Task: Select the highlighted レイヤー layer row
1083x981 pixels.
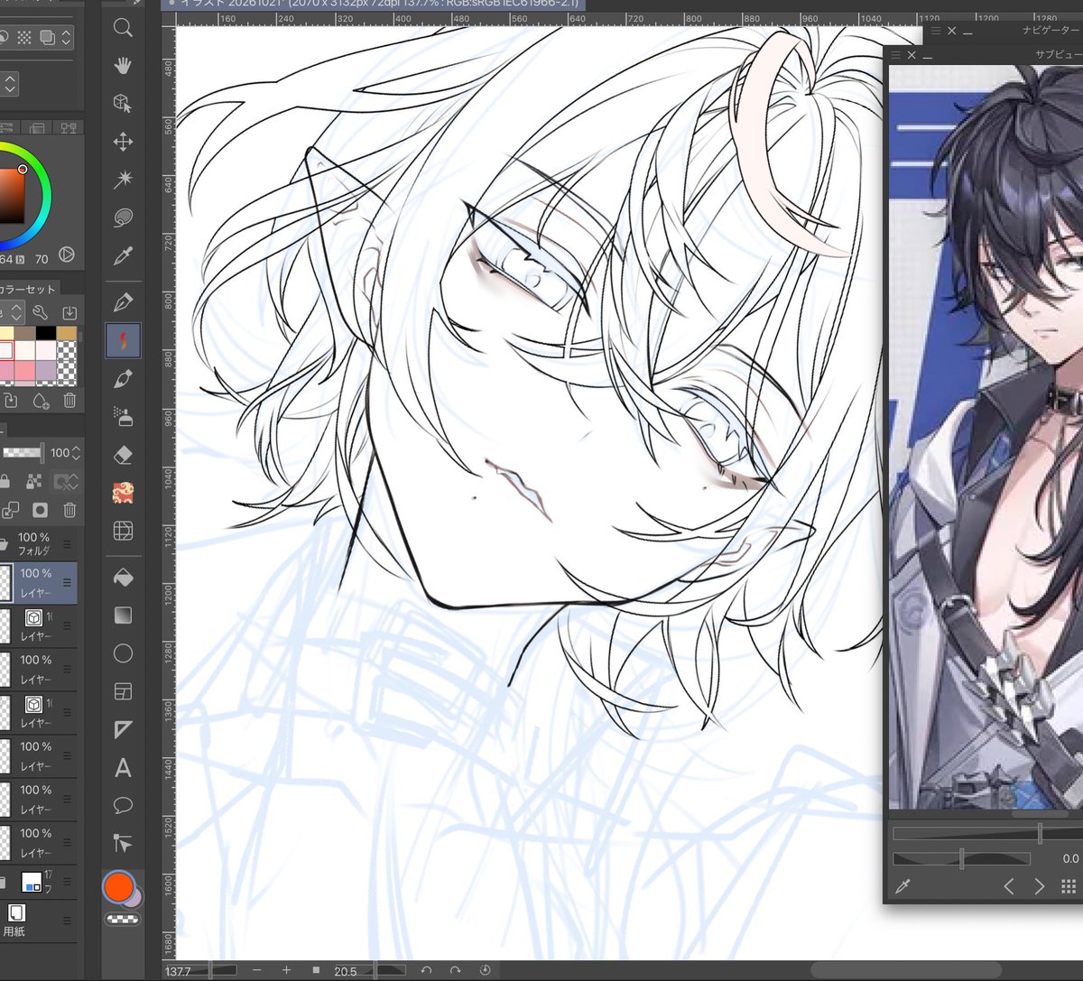Action: coord(39,582)
